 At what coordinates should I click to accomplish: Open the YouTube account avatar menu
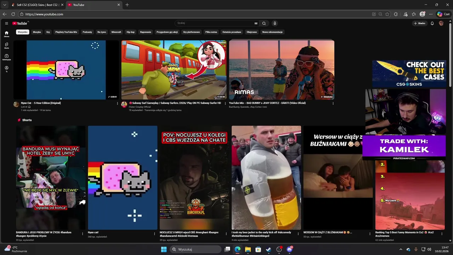441,23
